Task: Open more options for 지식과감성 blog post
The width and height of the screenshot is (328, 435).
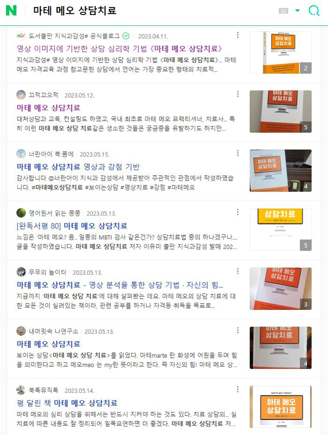Action: coord(238,35)
